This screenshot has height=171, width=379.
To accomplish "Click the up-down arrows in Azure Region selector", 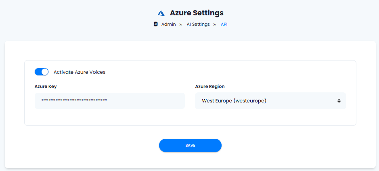I will (x=339, y=101).
